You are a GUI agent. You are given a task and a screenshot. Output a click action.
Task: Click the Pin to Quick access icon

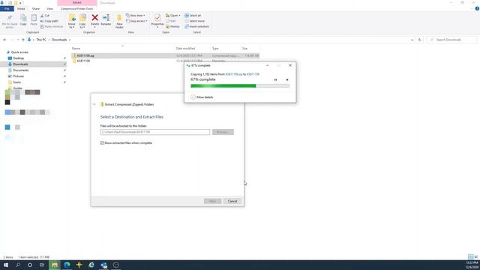pyautogui.click(x=10, y=18)
